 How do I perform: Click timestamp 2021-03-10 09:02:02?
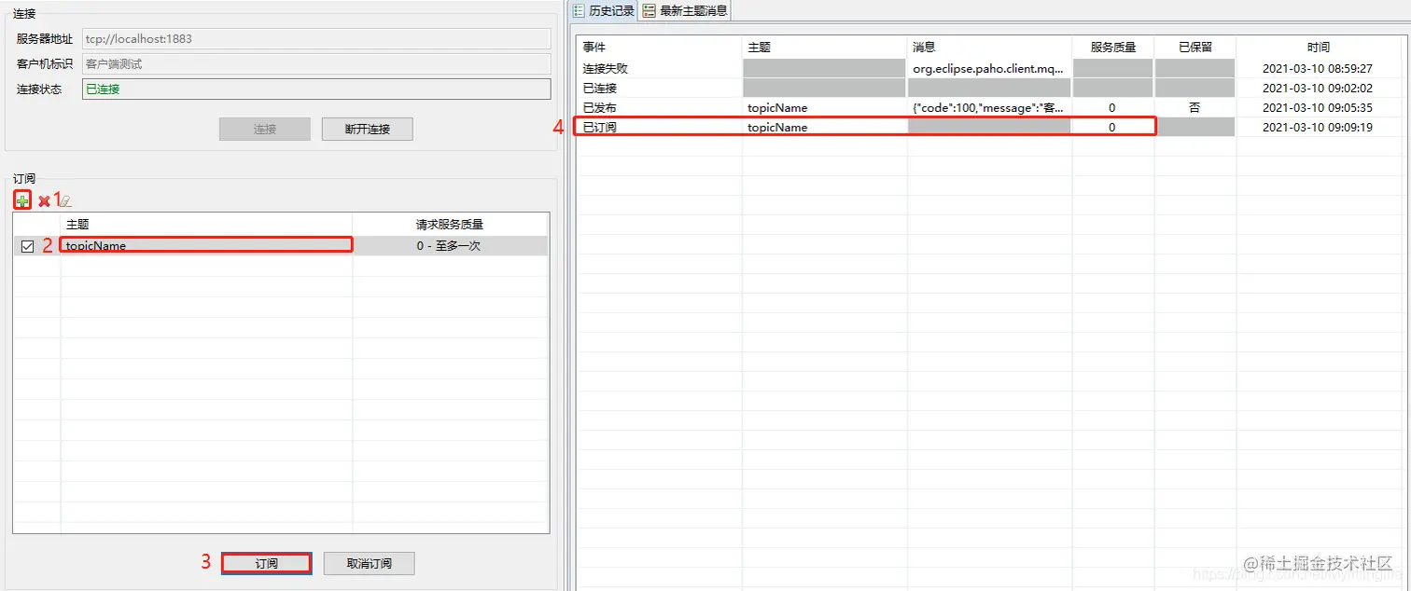(1318, 89)
